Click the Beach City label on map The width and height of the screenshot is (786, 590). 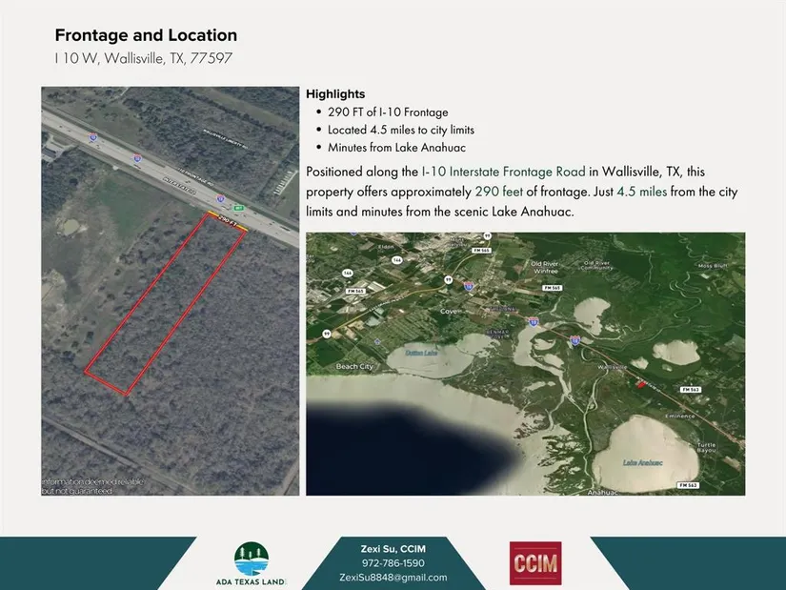click(x=353, y=367)
